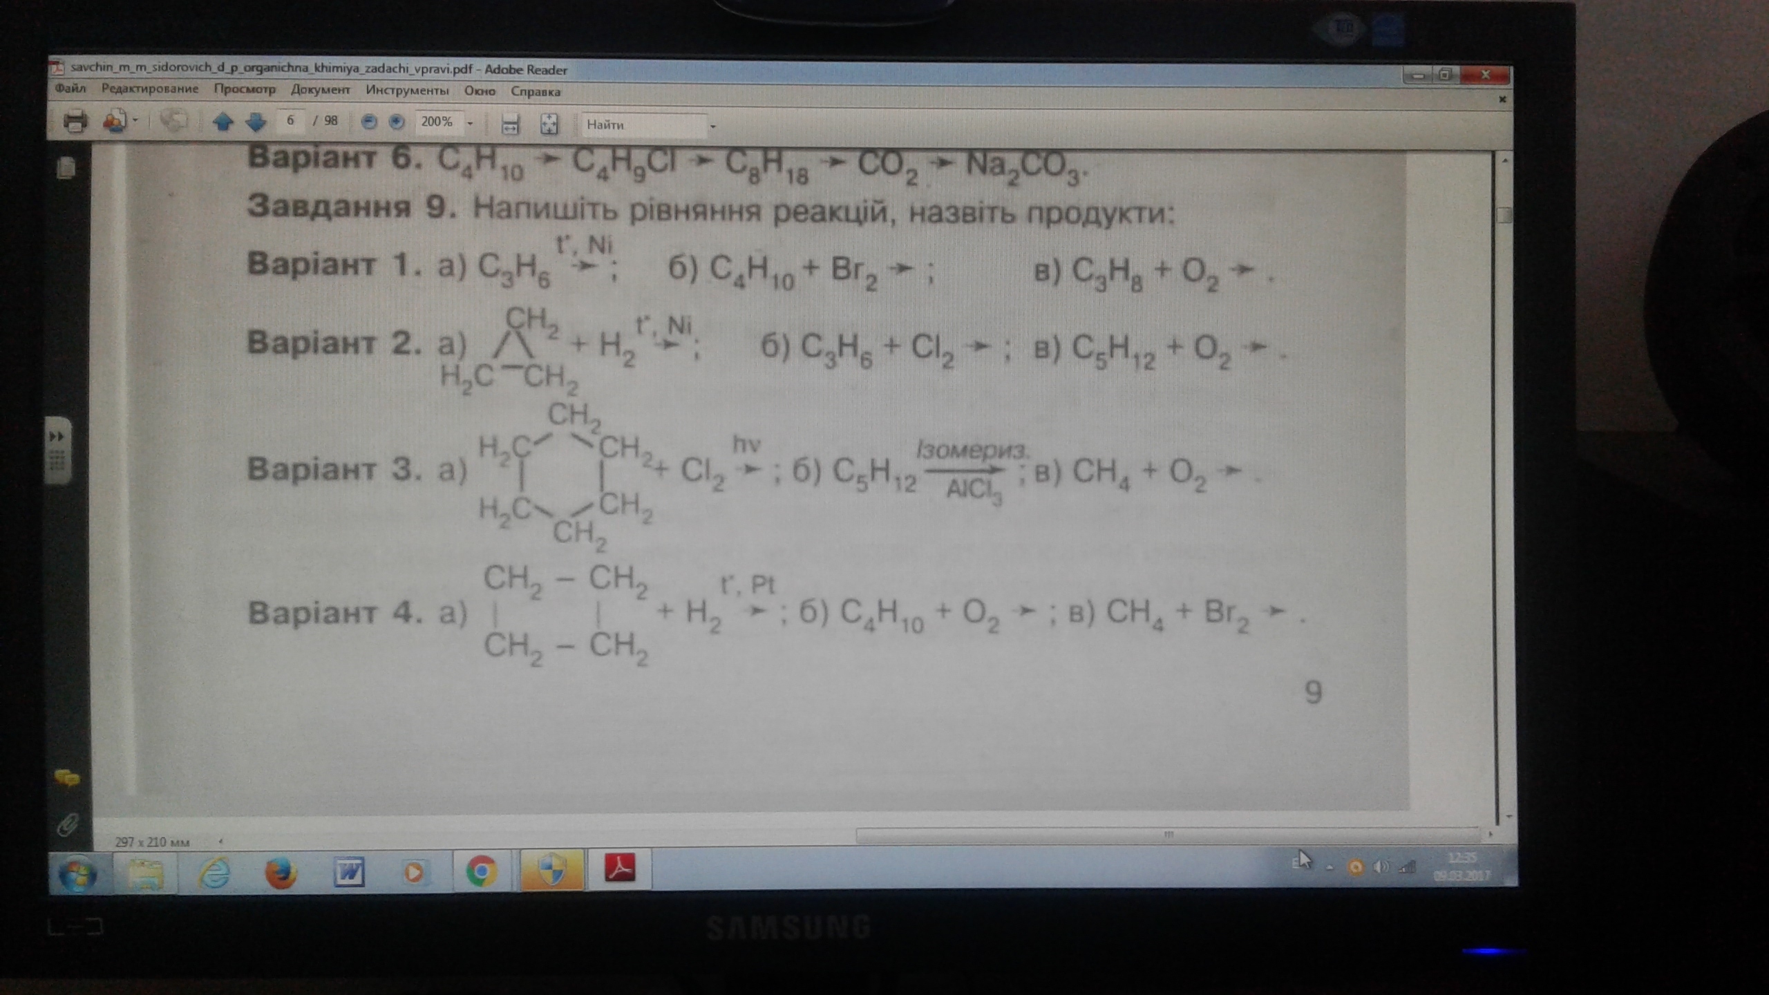Go to previous page with up arrow

[223, 122]
